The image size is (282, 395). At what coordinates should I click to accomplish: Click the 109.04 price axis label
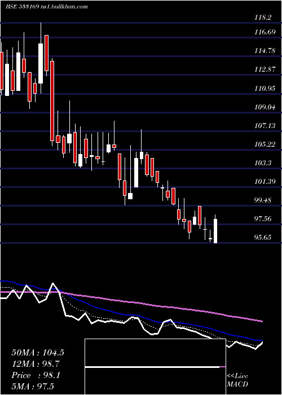[265, 107]
